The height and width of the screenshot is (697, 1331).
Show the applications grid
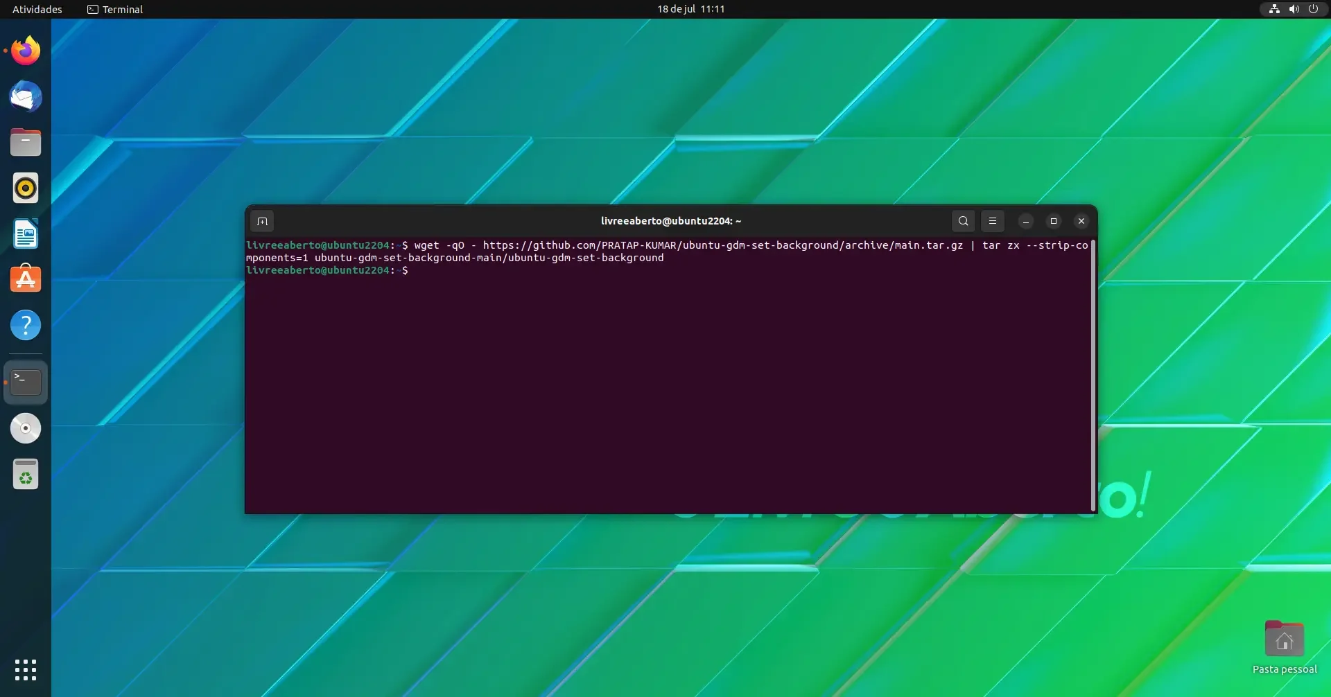26,670
